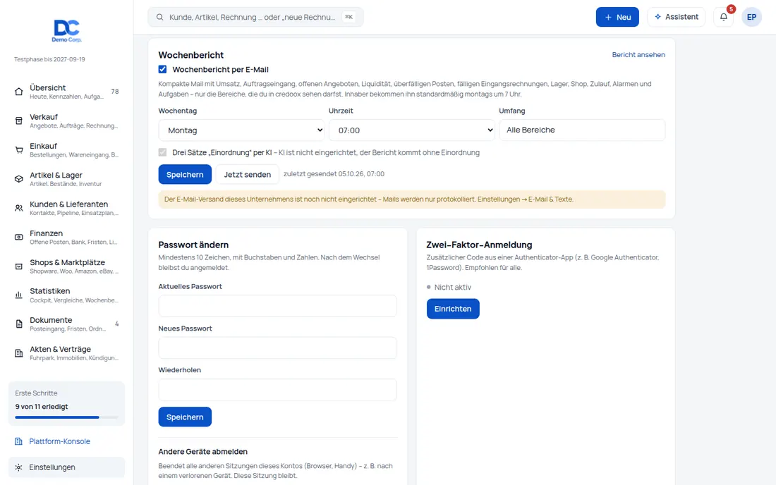
Task: Click the search magnifier icon
Action: click(x=160, y=18)
